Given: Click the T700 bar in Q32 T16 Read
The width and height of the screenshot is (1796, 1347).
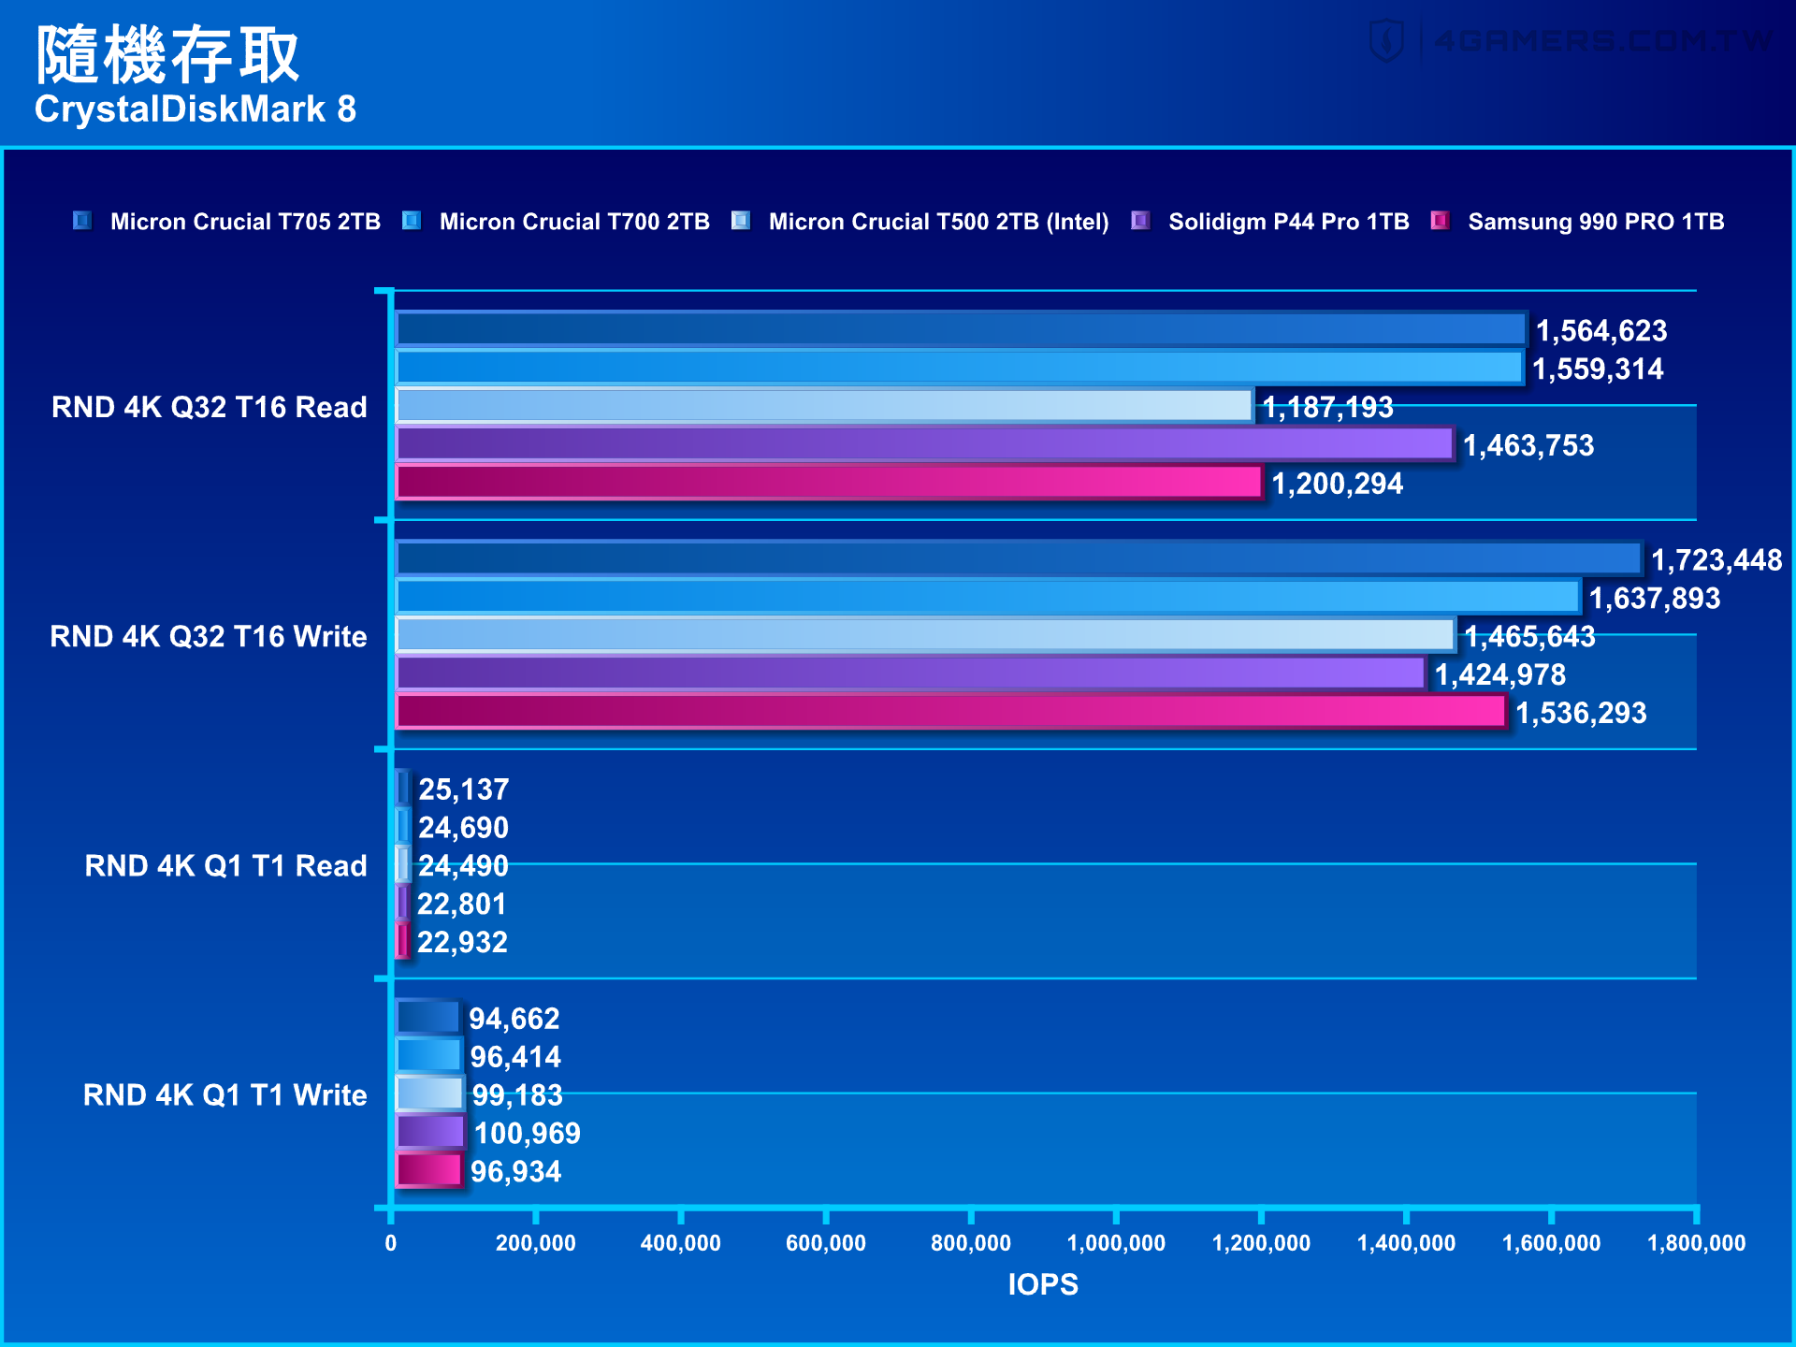Looking at the screenshot, I should (959, 368).
